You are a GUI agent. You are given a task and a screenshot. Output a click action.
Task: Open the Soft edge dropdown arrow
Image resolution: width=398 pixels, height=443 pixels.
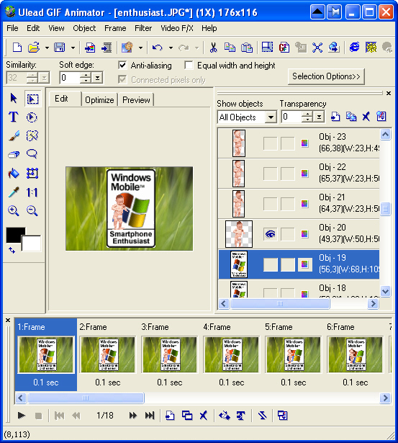(x=97, y=78)
